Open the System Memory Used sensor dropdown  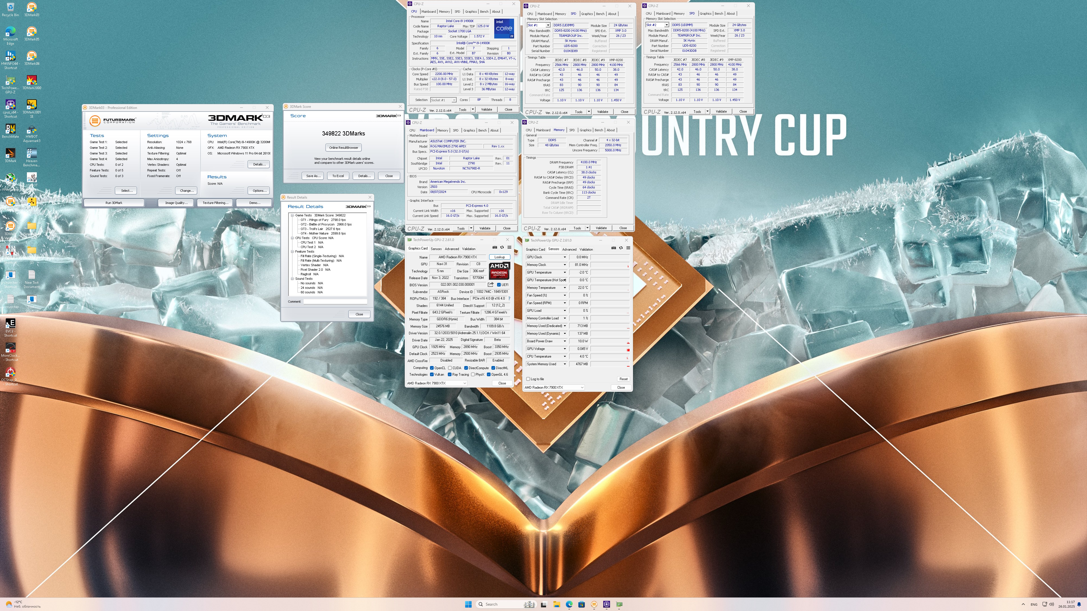[565, 364]
